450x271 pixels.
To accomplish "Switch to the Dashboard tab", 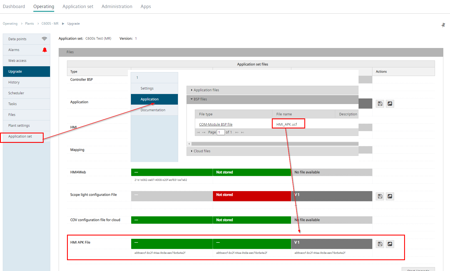I will [14, 6].
